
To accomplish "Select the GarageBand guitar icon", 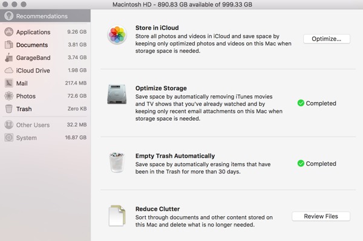I will click(9, 57).
